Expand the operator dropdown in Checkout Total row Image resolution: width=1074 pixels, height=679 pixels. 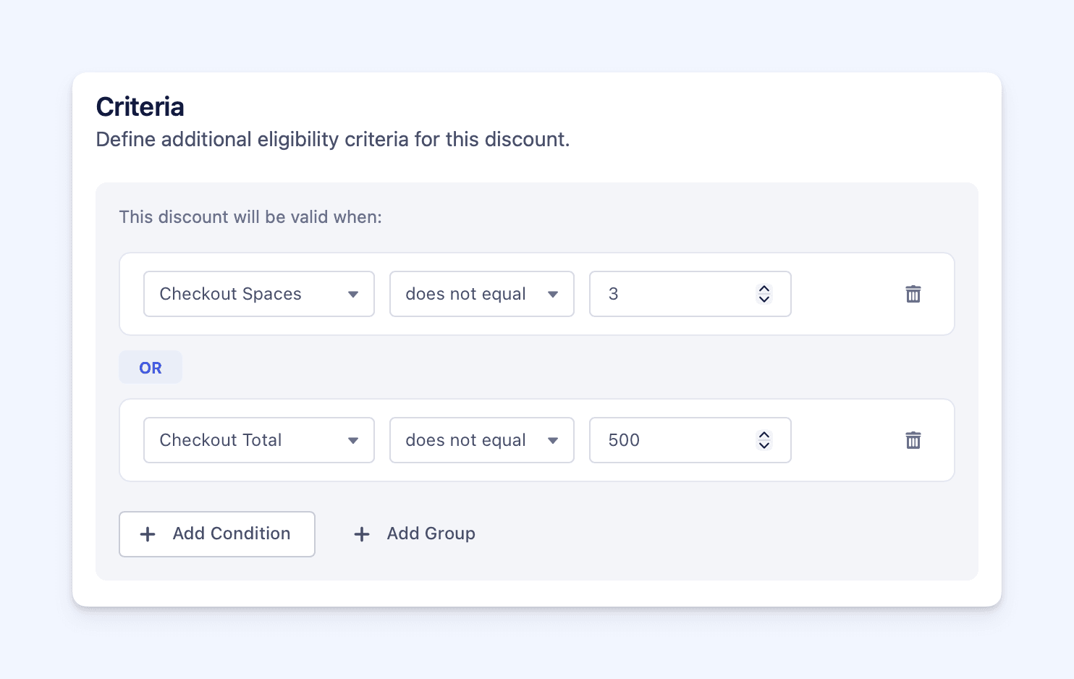coord(481,440)
